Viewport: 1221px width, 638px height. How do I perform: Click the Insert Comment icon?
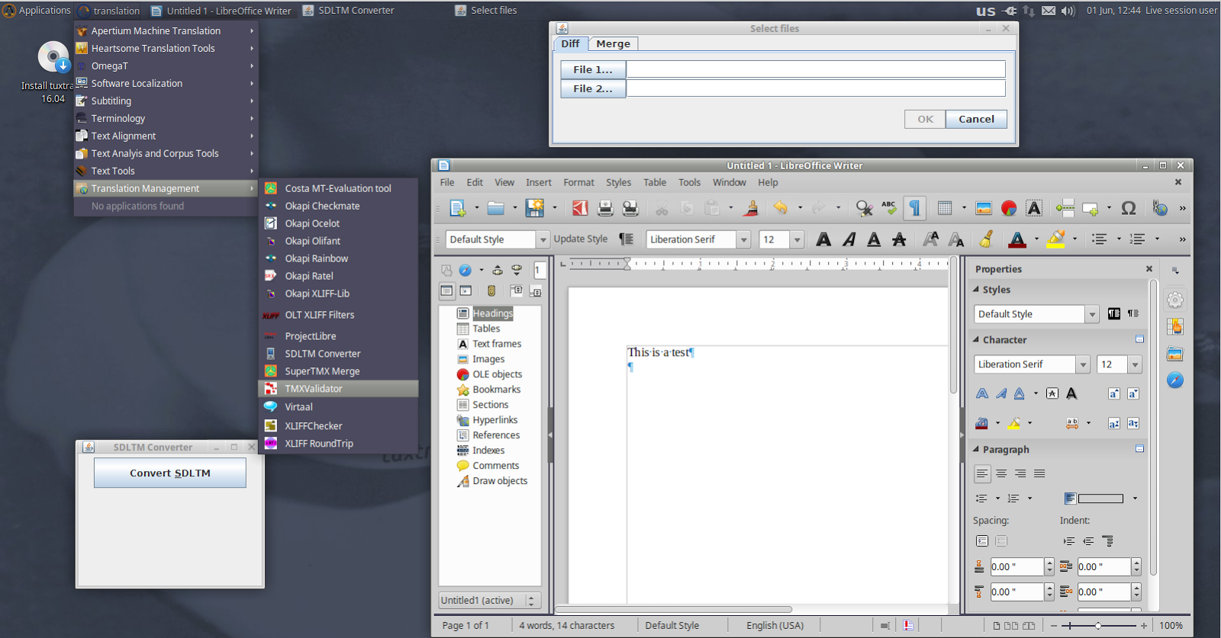(1091, 208)
